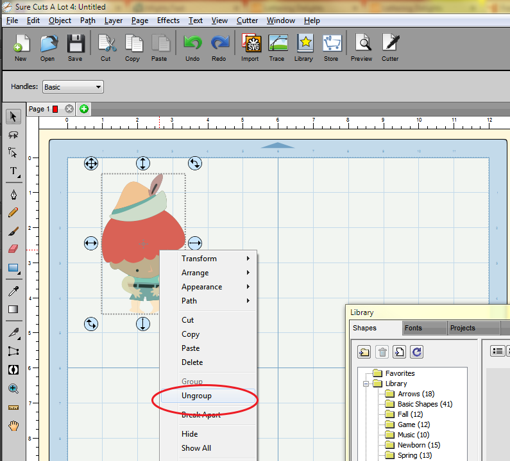Switch to the Fonts tab
This screenshot has height=461, width=510.
[x=414, y=328]
